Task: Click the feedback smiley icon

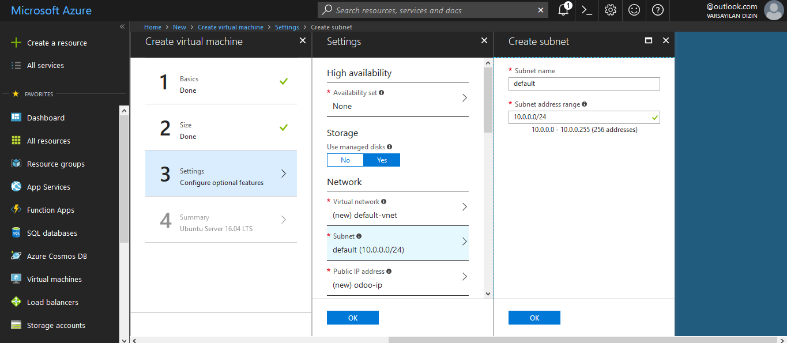Action: 634,10
